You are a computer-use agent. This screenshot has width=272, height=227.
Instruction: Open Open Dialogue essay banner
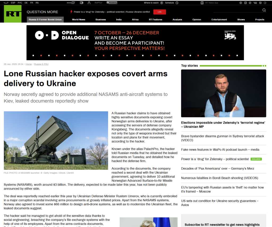coord(135,43)
